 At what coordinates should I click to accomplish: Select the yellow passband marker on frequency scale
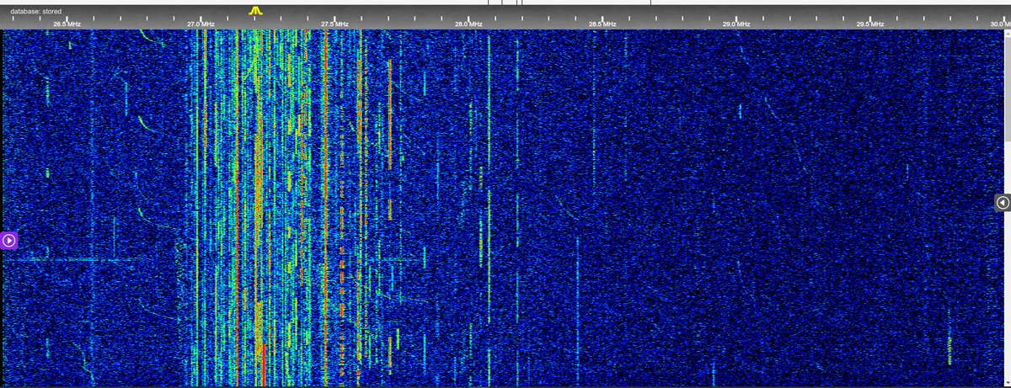pyautogui.click(x=257, y=11)
